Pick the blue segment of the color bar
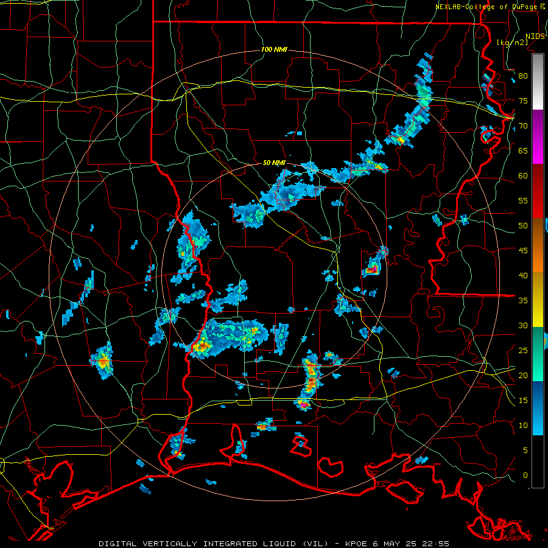548x548 pixels. point(538,408)
